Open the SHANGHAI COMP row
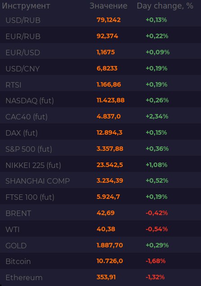The image size is (201, 286). click(x=101, y=181)
